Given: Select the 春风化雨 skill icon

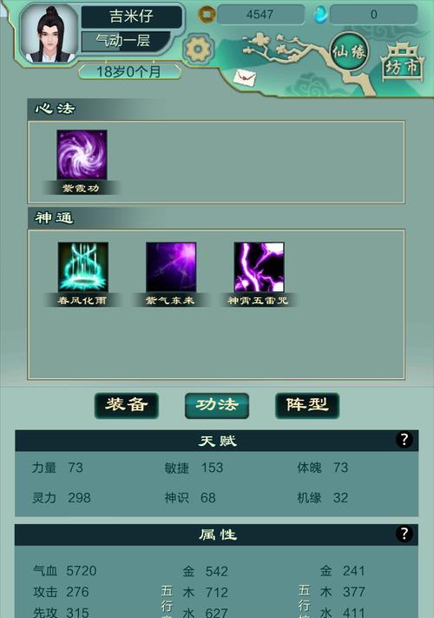Looking at the screenshot, I should tap(82, 267).
